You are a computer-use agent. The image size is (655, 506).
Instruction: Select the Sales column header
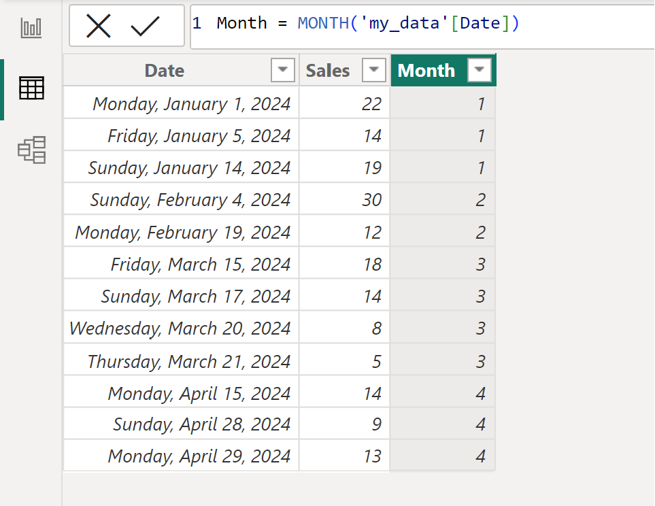coord(328,70)
